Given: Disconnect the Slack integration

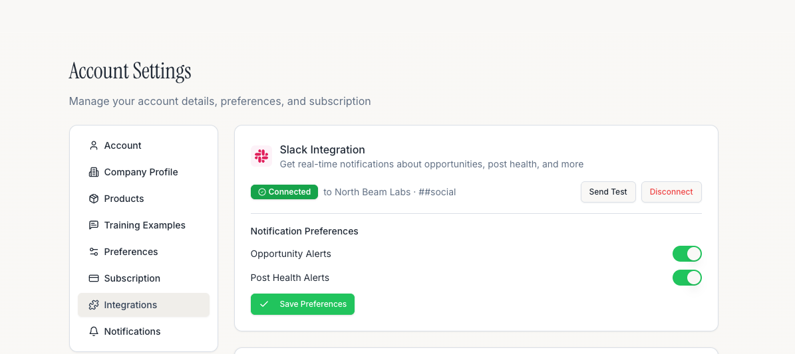Looking at the screenshot, I should click(671, 192).
